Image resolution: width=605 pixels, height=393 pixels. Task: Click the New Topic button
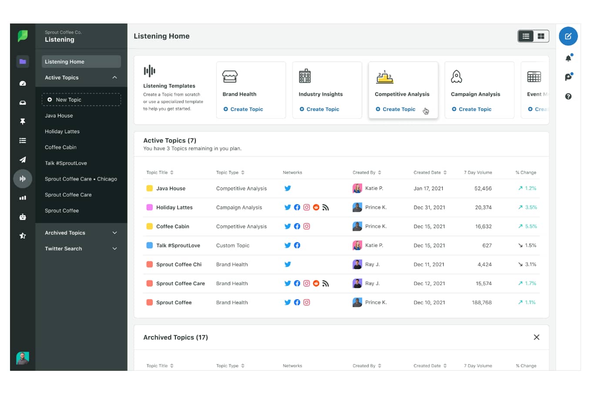click(81, 99)
